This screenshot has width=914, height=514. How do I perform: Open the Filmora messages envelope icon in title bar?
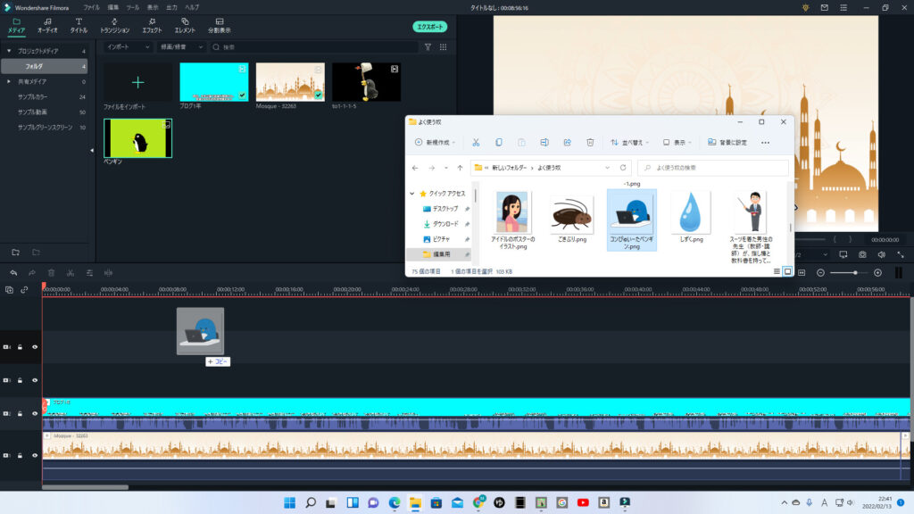pyautogui.click(x=824, y=7)
